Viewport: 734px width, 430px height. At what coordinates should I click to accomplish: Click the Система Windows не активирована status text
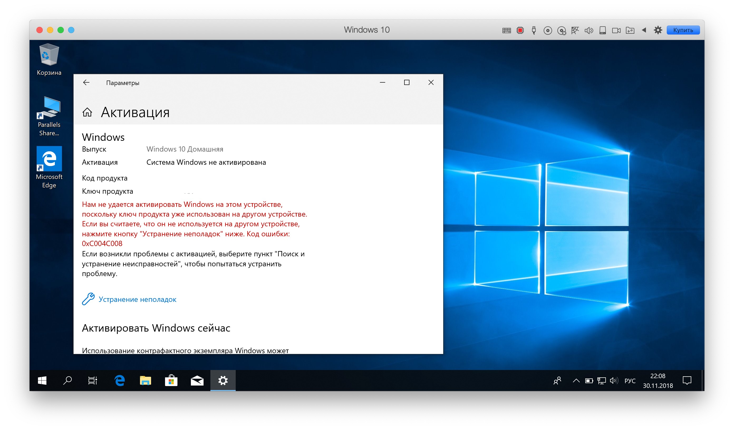[206, 162]
